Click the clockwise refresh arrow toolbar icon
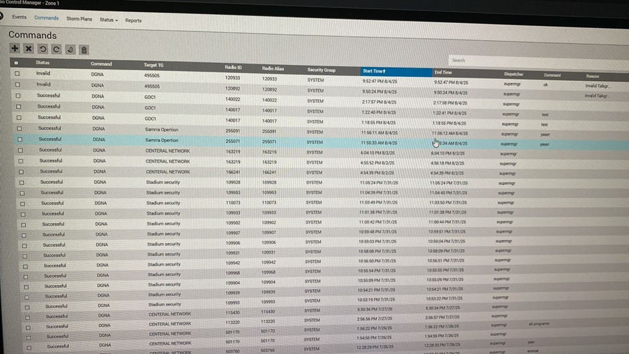 point(56,50)
